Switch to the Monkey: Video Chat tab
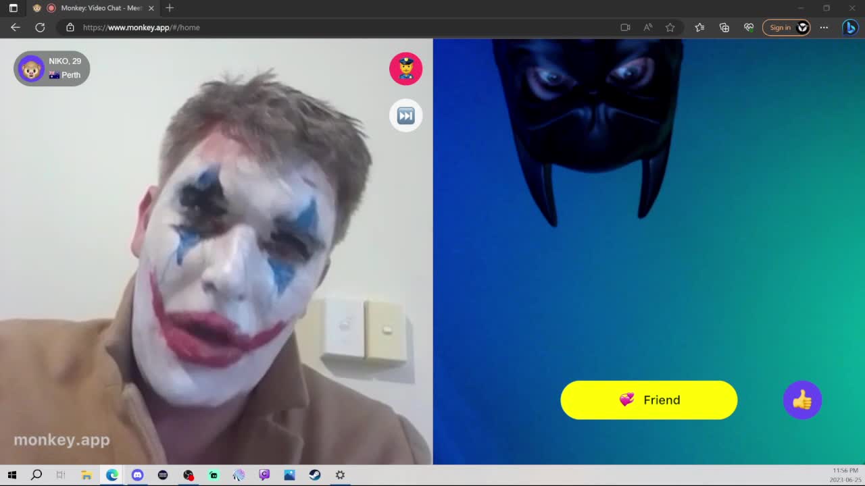The height and width of the screenshot is (486, 865). pos(95,8)
